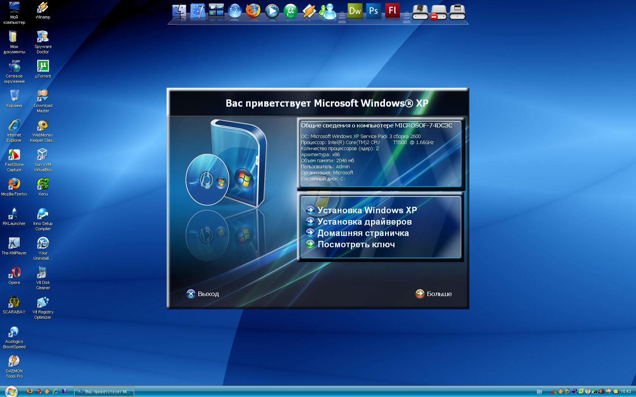
Task: Open Мой компьютер desktop icon
Action: point(14,12)
